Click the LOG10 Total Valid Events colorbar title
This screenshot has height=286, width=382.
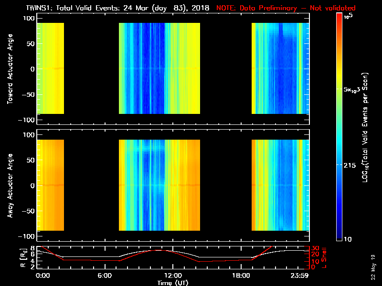coord(365,127)
